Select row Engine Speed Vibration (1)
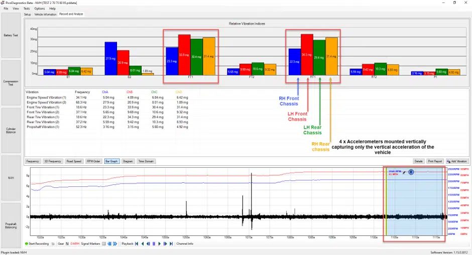Screen dimensions: 472x255 [107, 98]
